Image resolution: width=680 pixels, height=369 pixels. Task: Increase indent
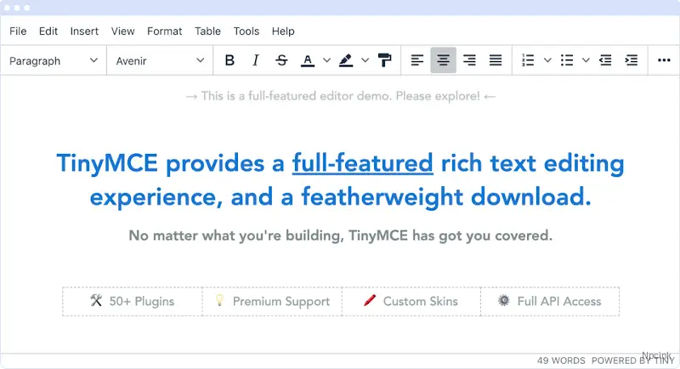631,60
